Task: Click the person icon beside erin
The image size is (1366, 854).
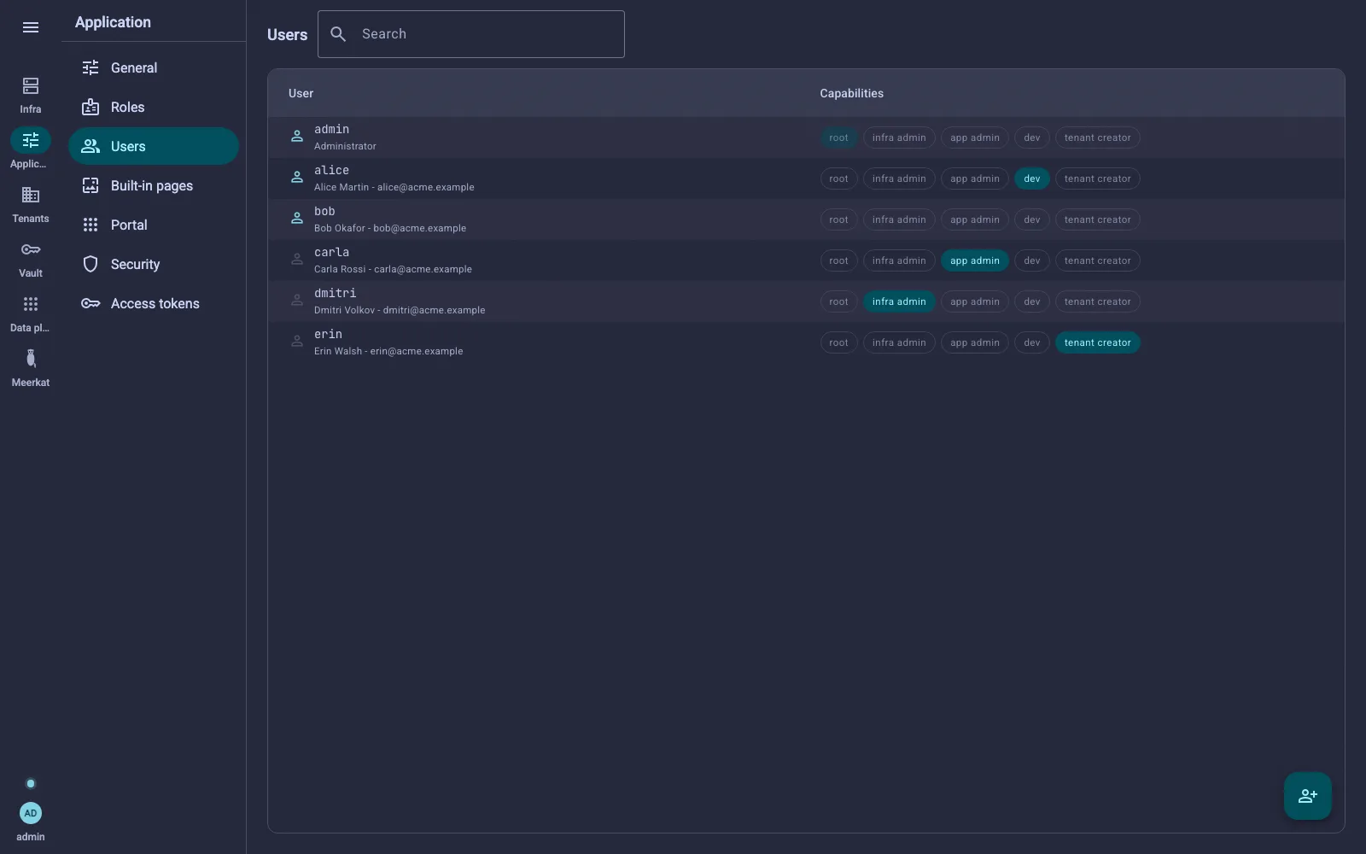Action: (x=297, y=342)
